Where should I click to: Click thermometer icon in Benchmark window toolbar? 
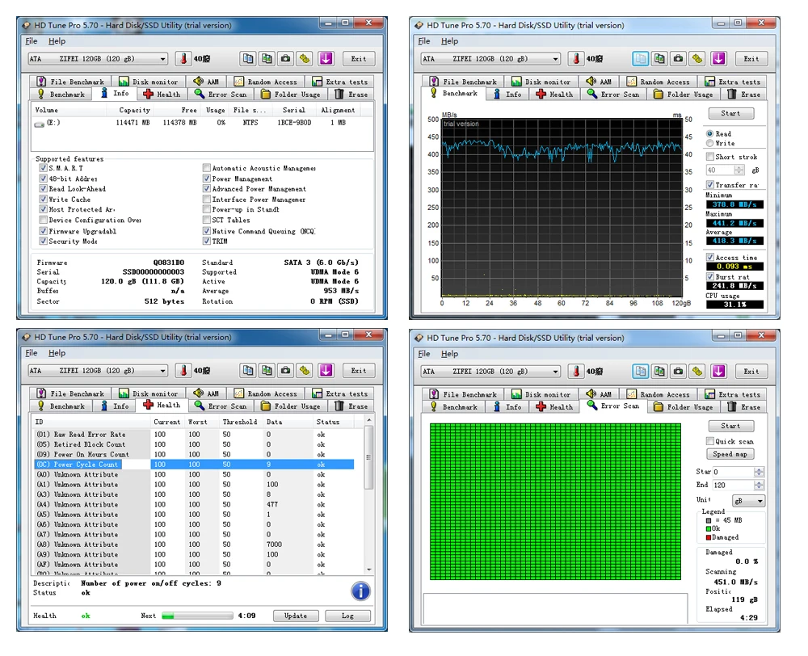coord(575,59)
